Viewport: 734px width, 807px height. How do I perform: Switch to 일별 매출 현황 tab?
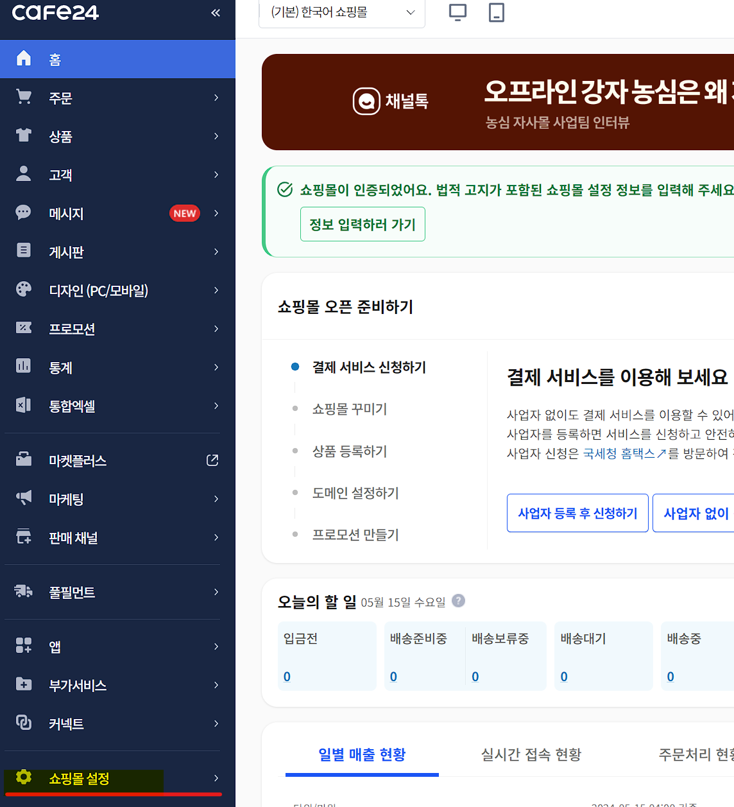click(362, 754)
